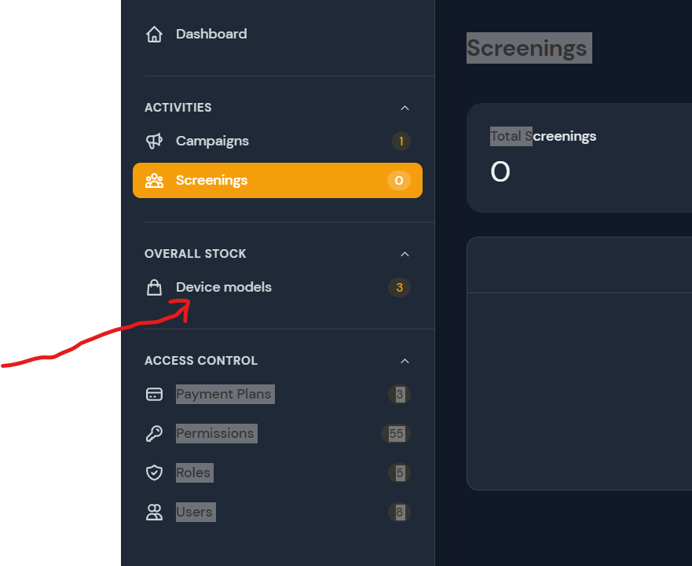Collapse the Access Control section chevron
The width and height of the screenshot is (692, 566).
[x=405, y=361]
